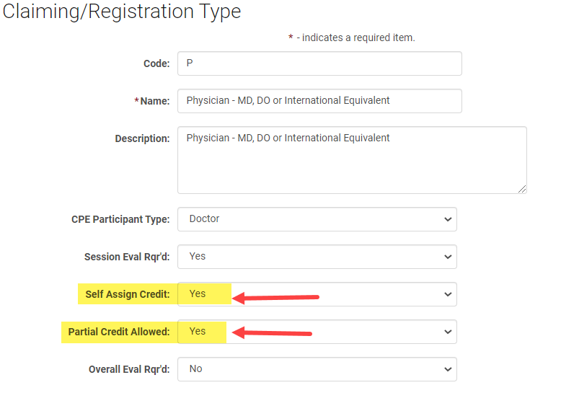The image size is (561, 393).
Task: Expand the Session Eval Rqr'd chevron arrow
Action: (448, 257)
